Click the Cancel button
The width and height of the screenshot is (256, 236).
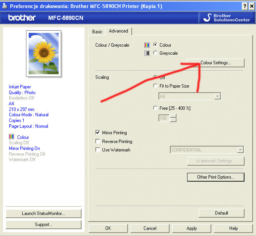[x=150, y=228]
